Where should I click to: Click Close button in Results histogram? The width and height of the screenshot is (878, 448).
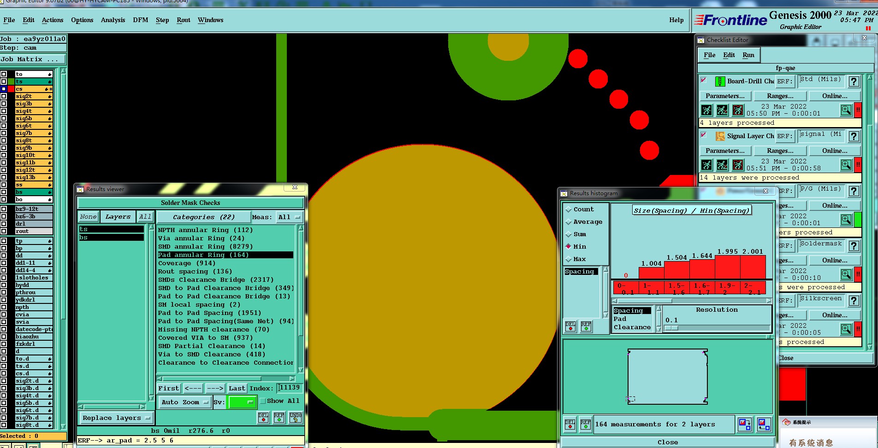[x=667, y=442]
